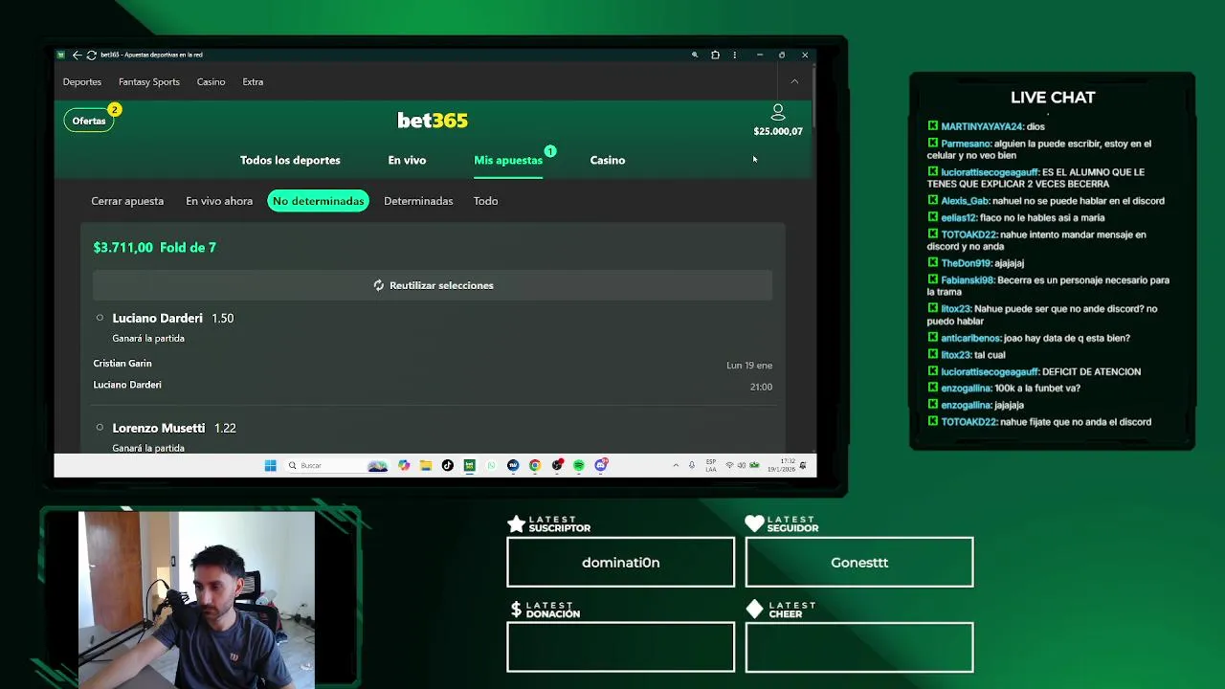Click the back arrow in the bet365 window

pos(77,55)
